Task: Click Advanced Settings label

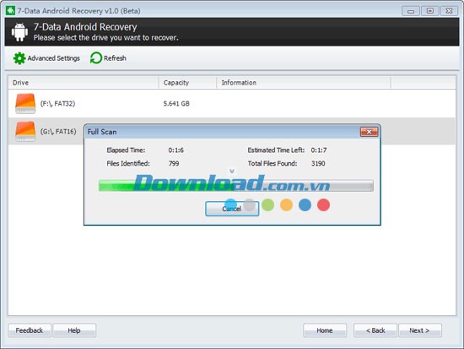Action: [x=53, y=58]
